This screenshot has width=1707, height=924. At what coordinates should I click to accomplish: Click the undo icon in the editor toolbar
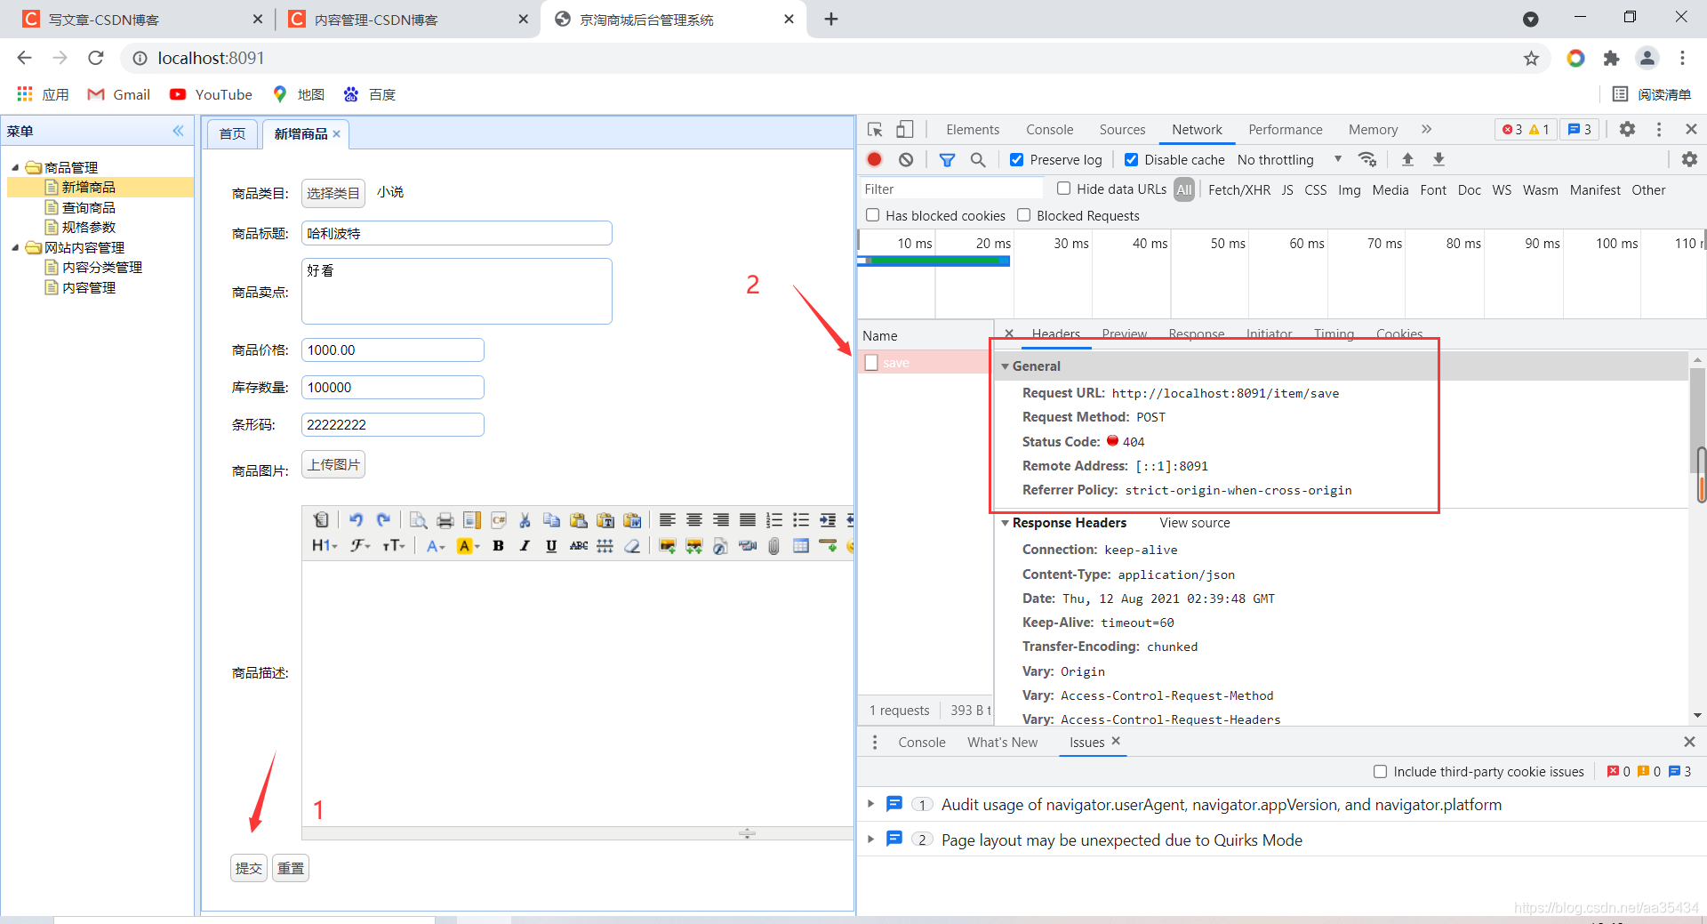[356, 520]
